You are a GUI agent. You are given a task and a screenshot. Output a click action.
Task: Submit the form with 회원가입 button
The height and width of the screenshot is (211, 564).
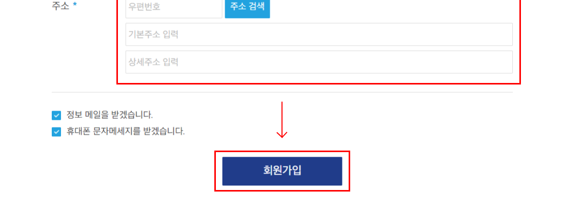pos(282,171)
